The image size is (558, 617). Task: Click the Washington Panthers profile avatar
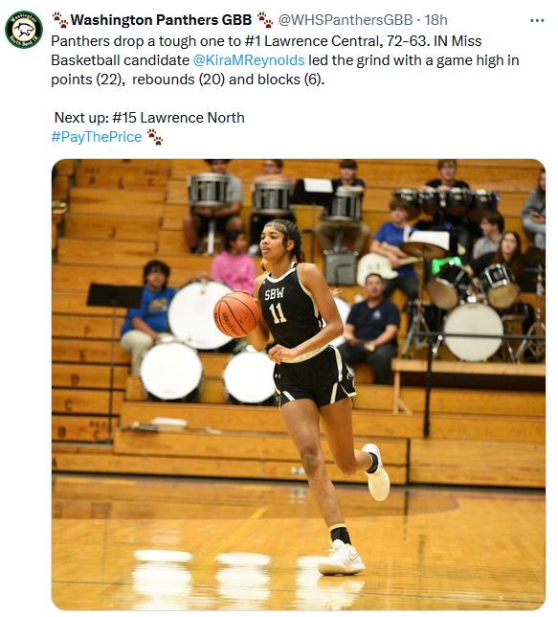pyautogui.click(x=24, y=30)
